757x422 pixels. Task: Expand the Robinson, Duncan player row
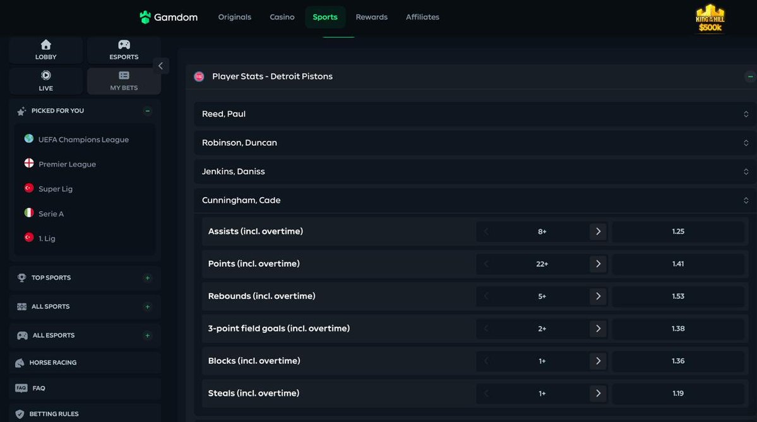coord(475,143)
